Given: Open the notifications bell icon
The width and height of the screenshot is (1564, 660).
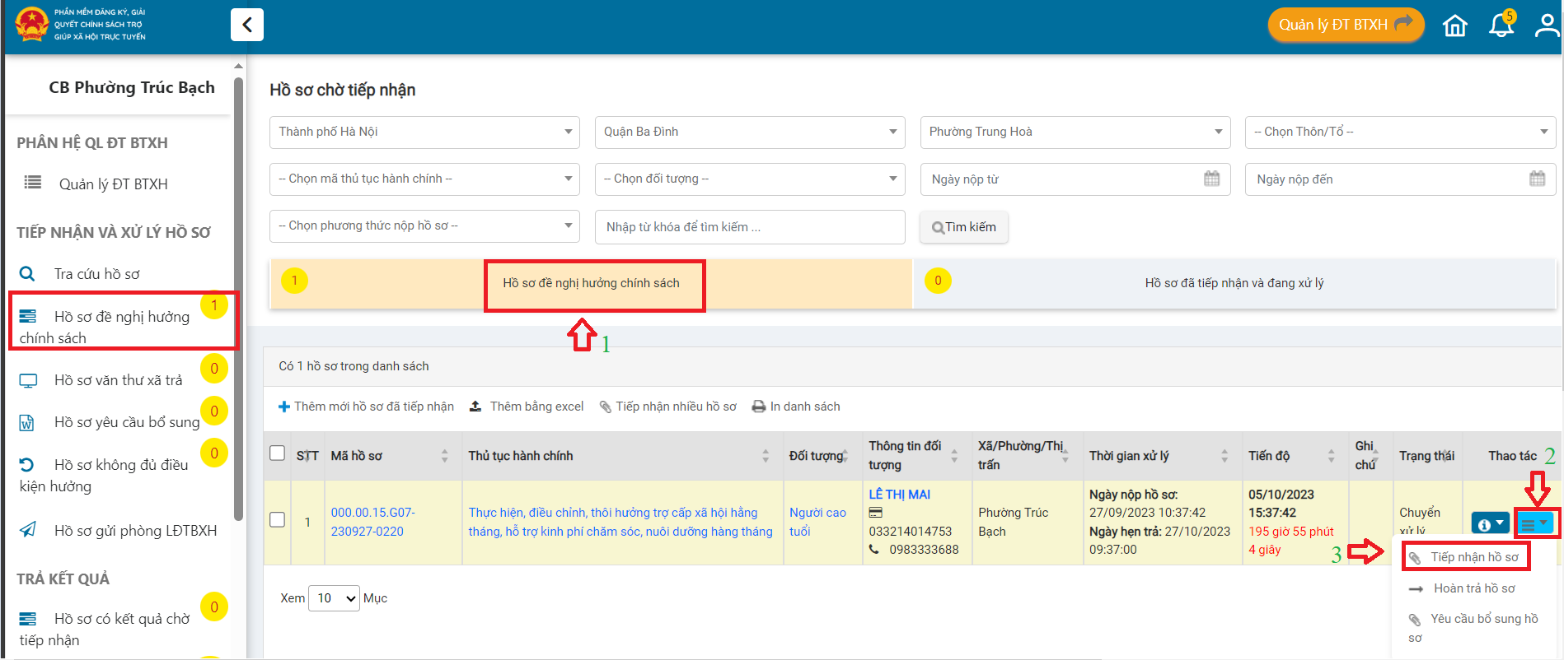Looking at the screenshot, I should tap(1501, 26).
